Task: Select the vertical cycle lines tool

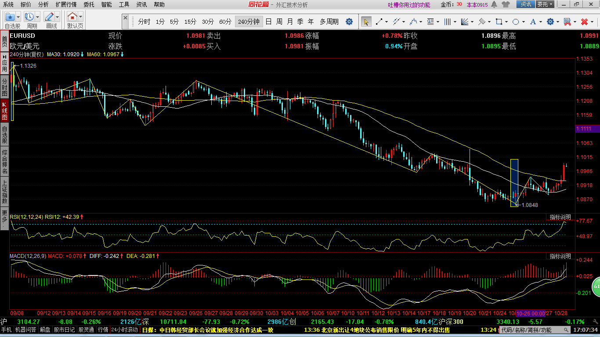Action: point(448,22)
